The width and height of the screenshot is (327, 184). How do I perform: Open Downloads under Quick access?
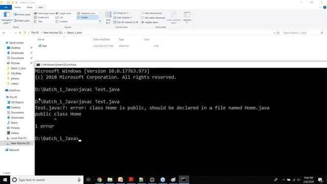coord(17,53)
